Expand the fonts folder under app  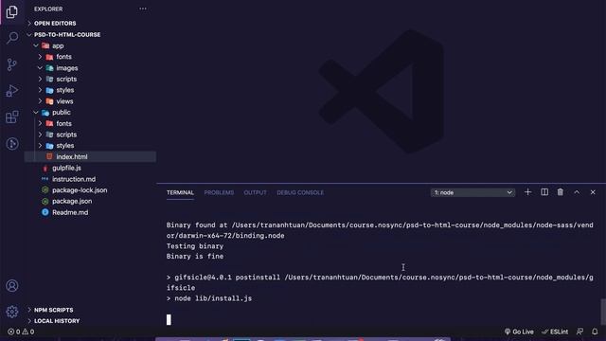(63, 57)
